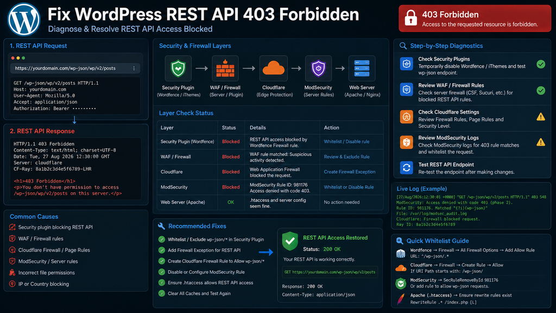Toggle the Ensure .htaccess allows access check
Viewport: 556px width, 313px height.
point(162,283)
